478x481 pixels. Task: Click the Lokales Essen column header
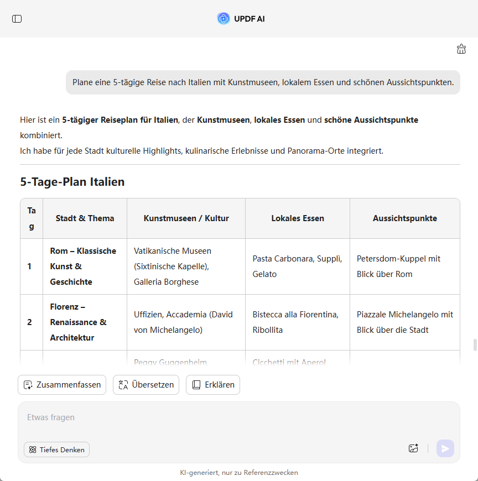pos(298,218)
